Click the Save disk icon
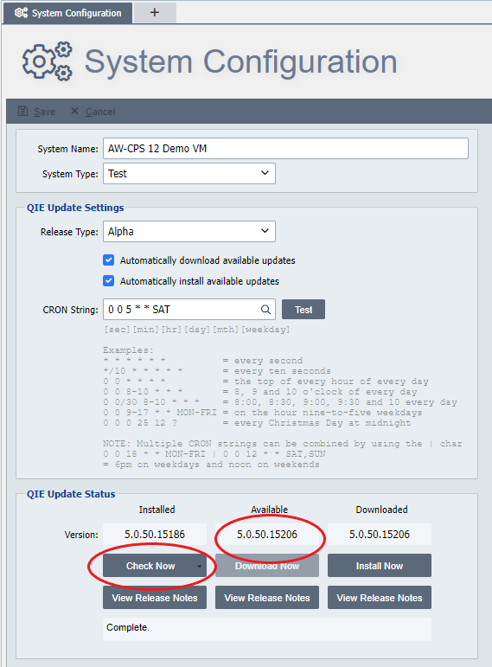Image resolution: width=492 pixels, height=667 pixels. [x=23, y=112]
